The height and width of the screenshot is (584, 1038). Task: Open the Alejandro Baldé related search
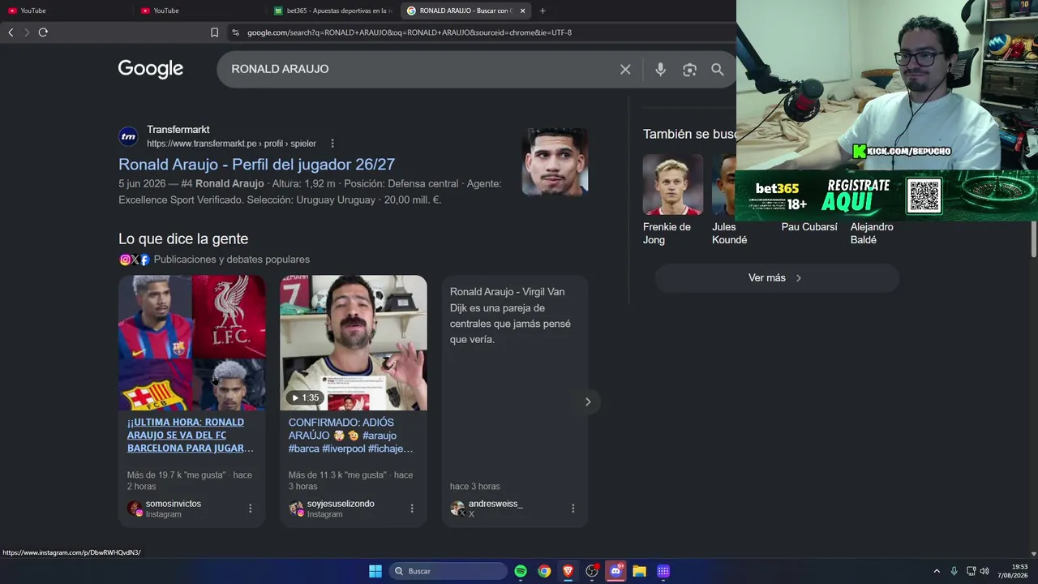pyautogui.click(x=872, y=234)
